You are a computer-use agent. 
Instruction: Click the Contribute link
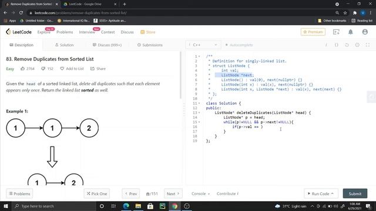(x=227, y=193)
